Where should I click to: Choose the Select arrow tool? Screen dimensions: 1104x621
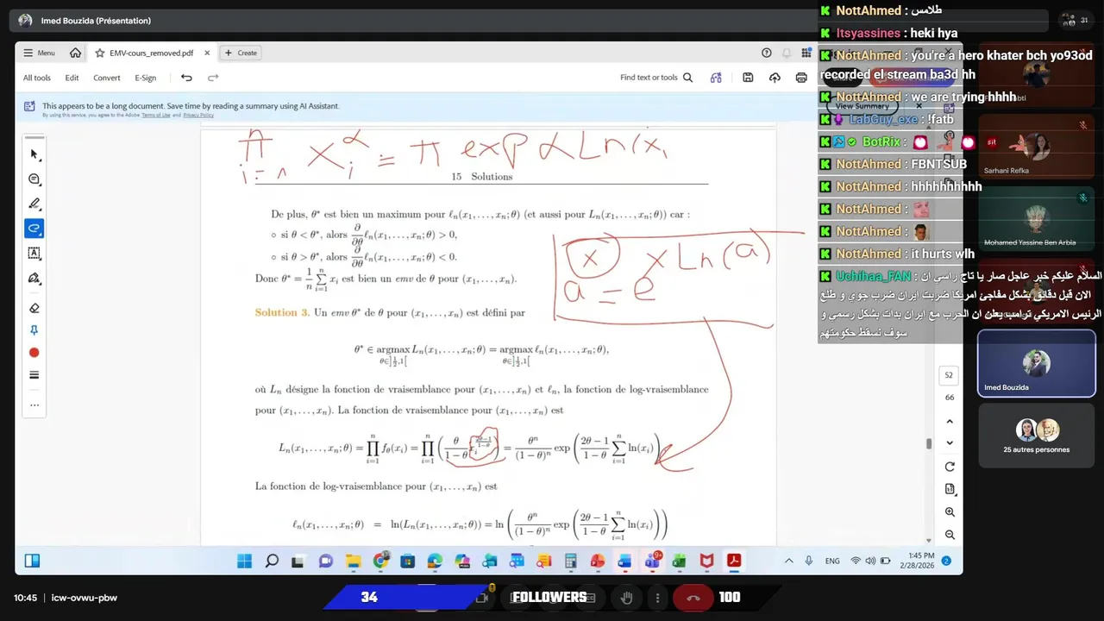34,154
